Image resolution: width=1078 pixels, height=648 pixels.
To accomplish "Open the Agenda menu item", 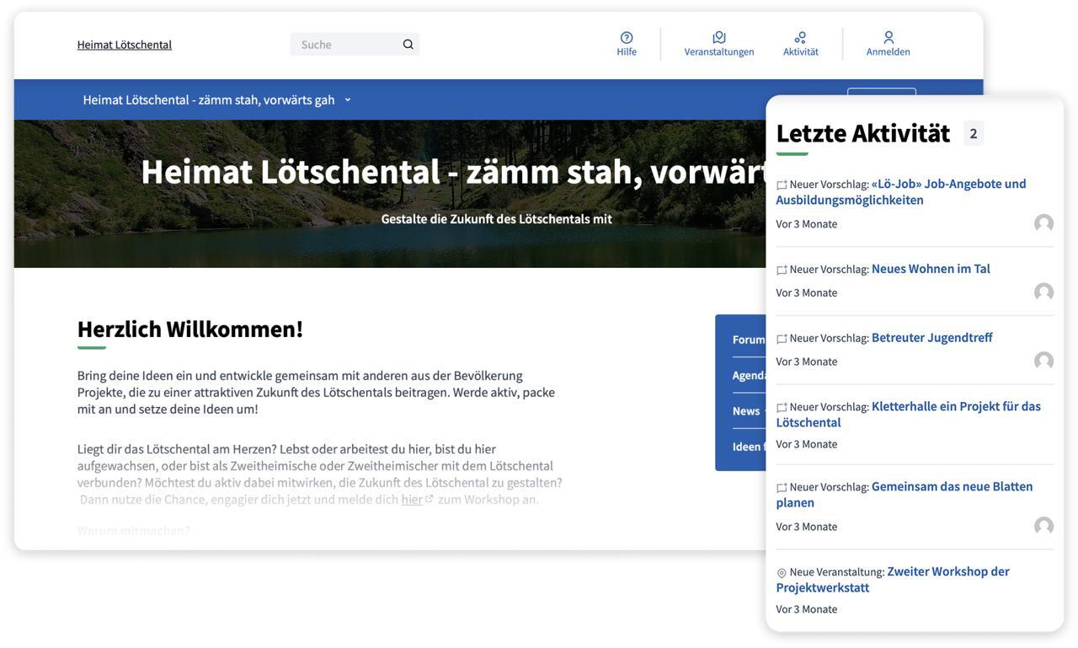I will pyautogui.click(x=749, y=376).
